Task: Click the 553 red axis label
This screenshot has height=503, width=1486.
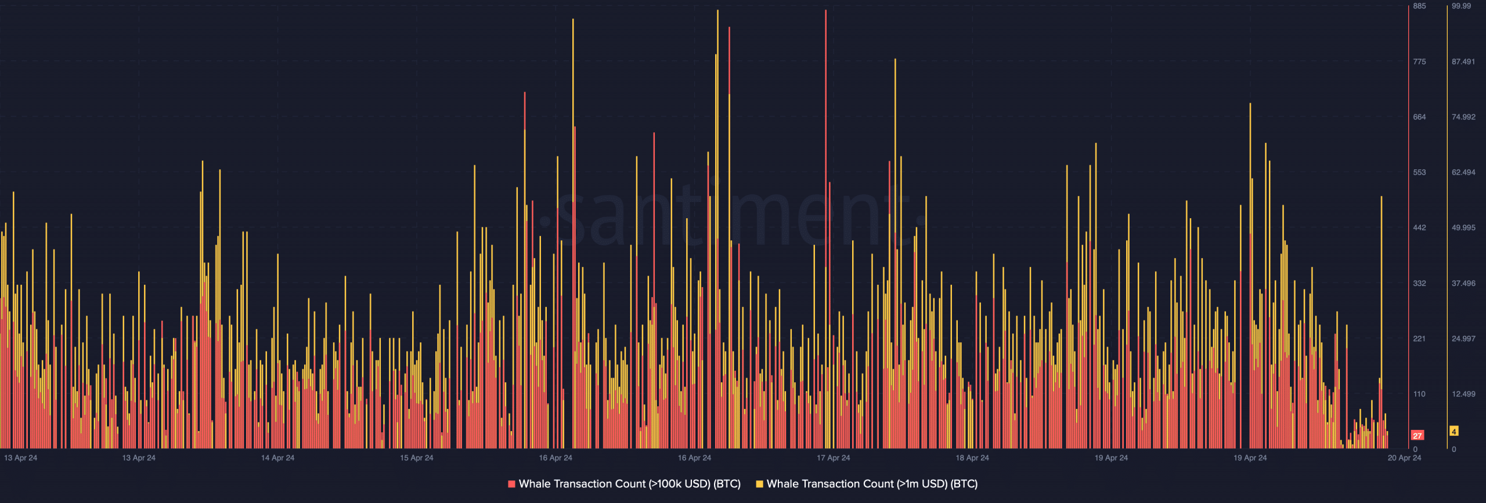Action: pos(1419,172)
